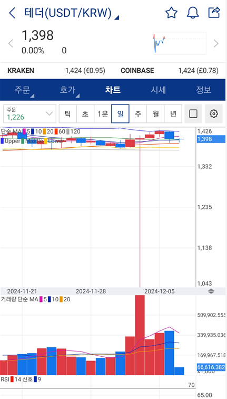227x399 pixels.
Task: Expand the 주문 1,226 dropdown
Action: [x=29, y=114]
